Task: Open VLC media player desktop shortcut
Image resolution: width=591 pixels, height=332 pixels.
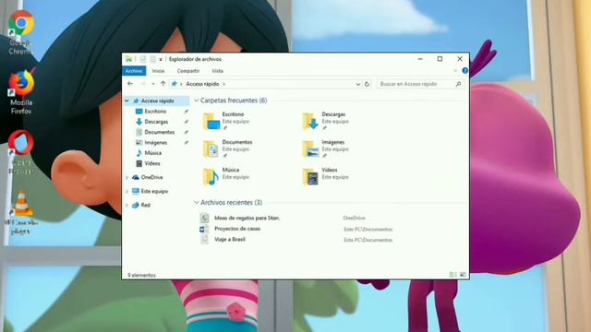Action: pyautogui.click(x=21, y=213)
